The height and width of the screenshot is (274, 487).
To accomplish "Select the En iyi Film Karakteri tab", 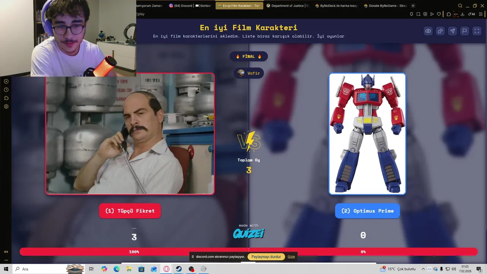I will (239, 6).
